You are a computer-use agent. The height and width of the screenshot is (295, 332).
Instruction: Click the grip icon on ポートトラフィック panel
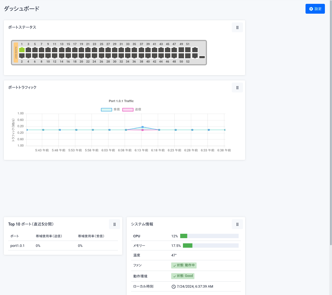coord(237,87)
